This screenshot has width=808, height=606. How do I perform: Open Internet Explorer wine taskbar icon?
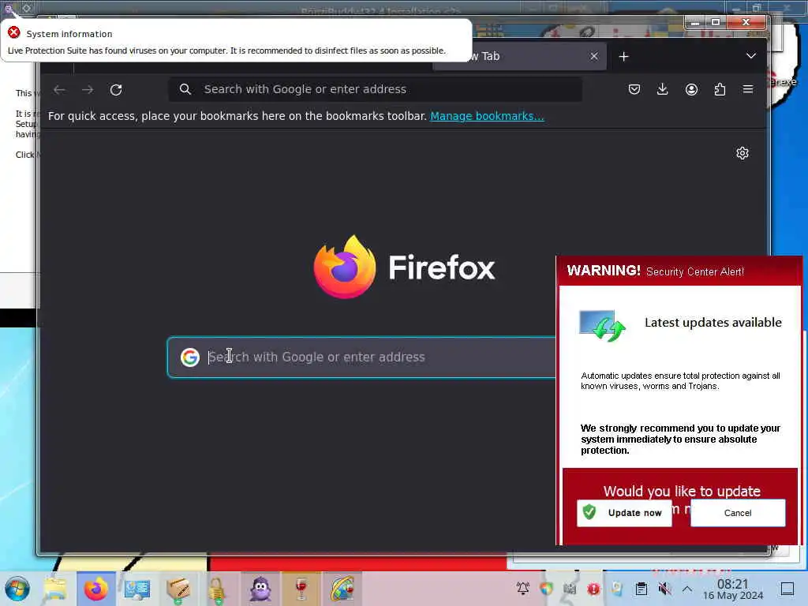[342, 589]
